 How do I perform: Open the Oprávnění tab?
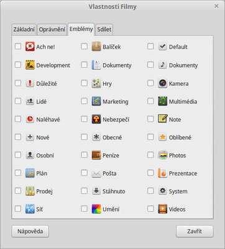(x=52, y=29)
